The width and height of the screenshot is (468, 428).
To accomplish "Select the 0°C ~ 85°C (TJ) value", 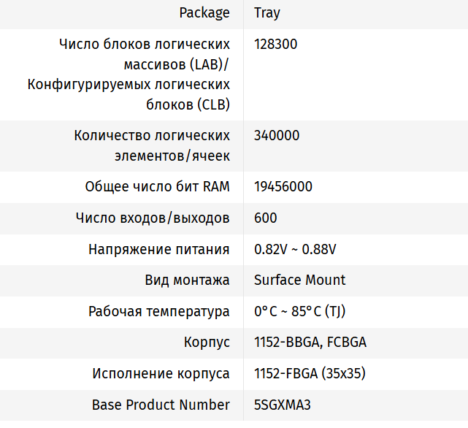I will click(299, 312).
